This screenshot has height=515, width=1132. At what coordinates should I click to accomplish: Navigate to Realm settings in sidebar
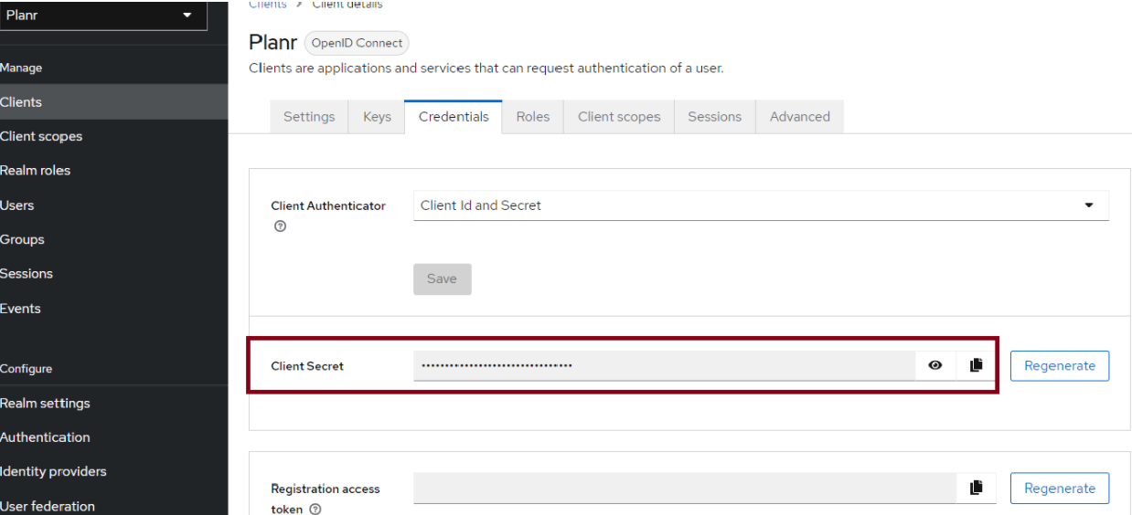45,403
